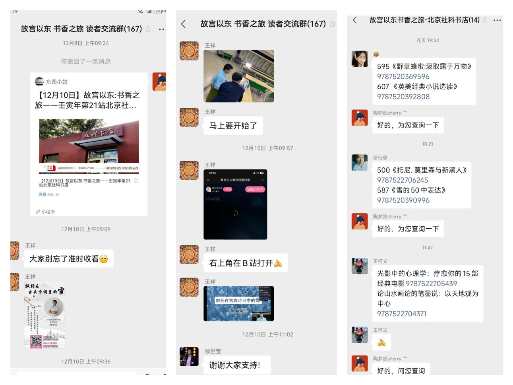The image size is (513, 385).
Task: Tap the 大家别忘了准时收看 message bubble
Action: click(69, 259)
